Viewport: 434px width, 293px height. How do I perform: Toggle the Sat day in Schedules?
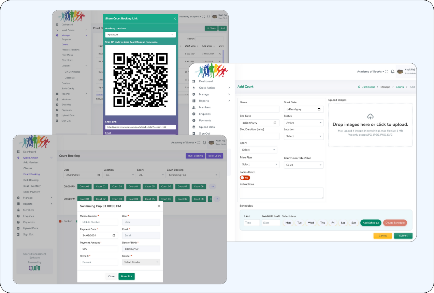point(343,223)
